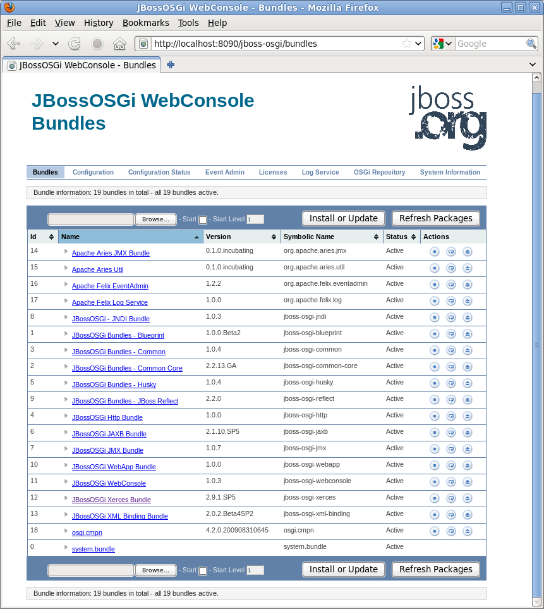This screenshot has height=609, width=544.
Task: Open the OSGi Repository tab
Action: [x=379, y=173]
